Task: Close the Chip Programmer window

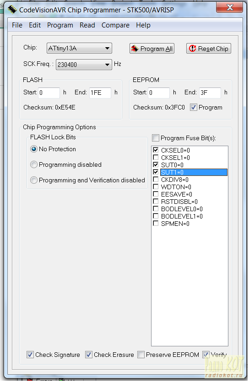Action: (229, 7)
